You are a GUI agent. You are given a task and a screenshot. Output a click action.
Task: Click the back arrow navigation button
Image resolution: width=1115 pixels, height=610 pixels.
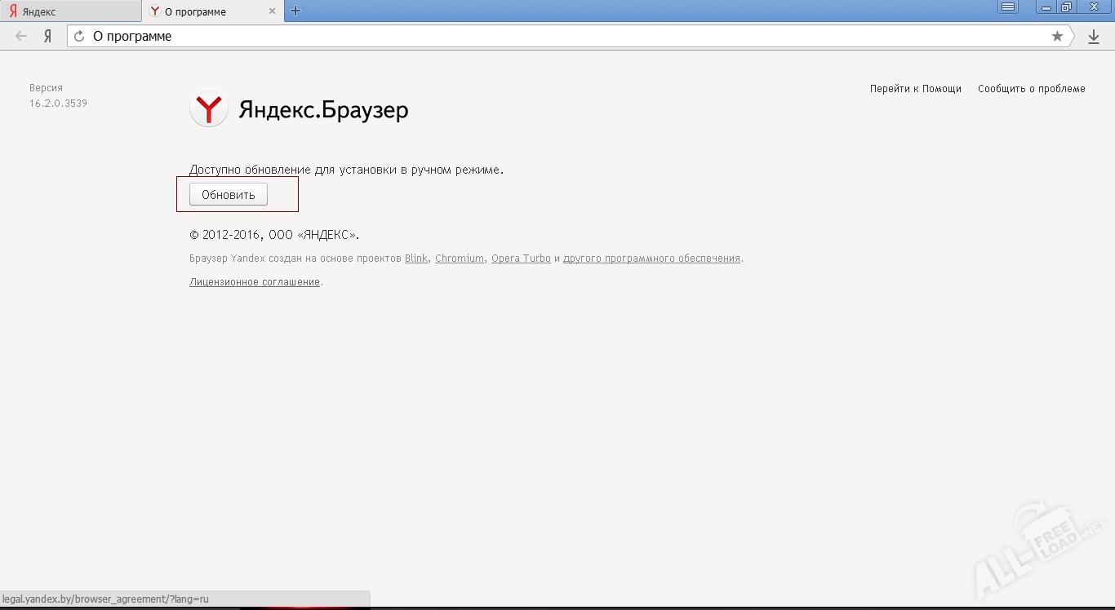21,36
